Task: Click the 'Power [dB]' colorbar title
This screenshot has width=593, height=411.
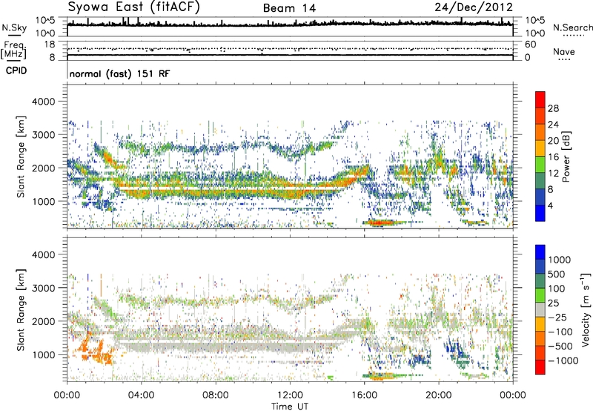Action: [566, 157]
